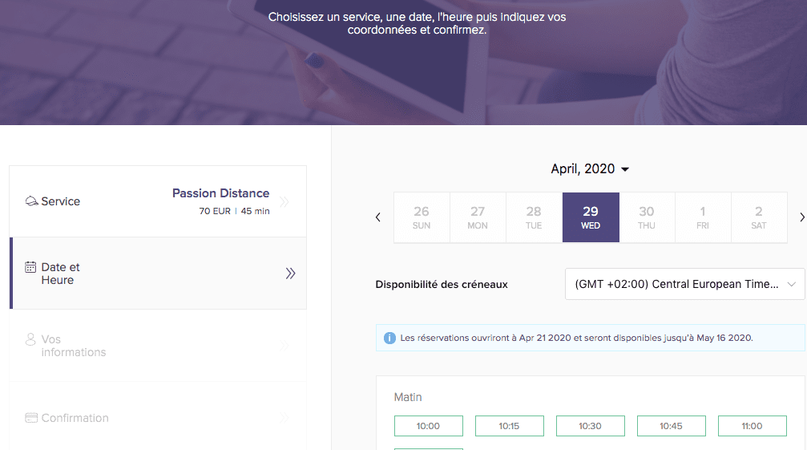
Task: Choose the 10:00 time slot
Action: click(428, 426)
